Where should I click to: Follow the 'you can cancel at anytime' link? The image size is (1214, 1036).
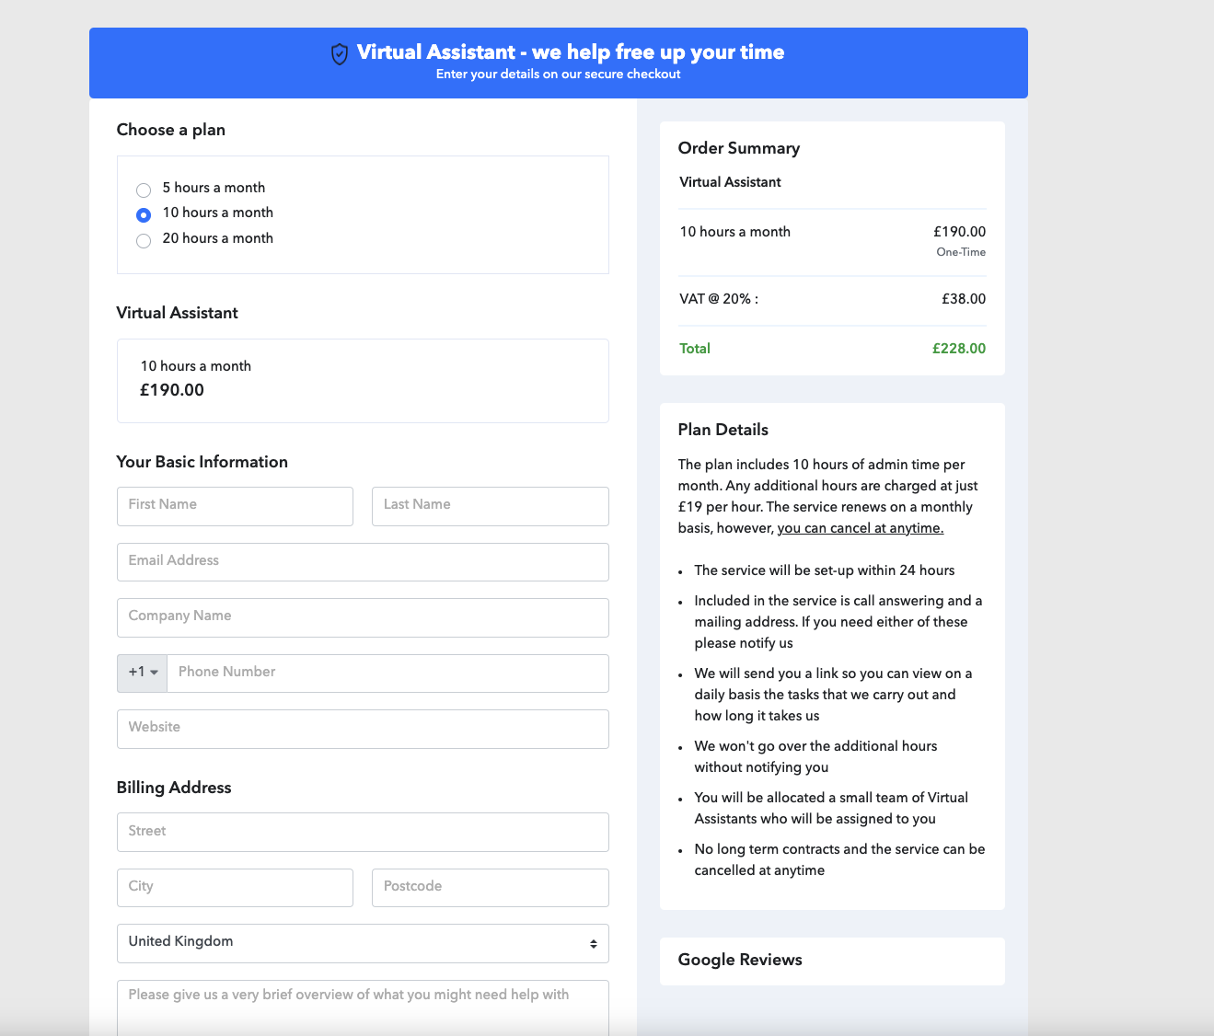pos(861,528)
